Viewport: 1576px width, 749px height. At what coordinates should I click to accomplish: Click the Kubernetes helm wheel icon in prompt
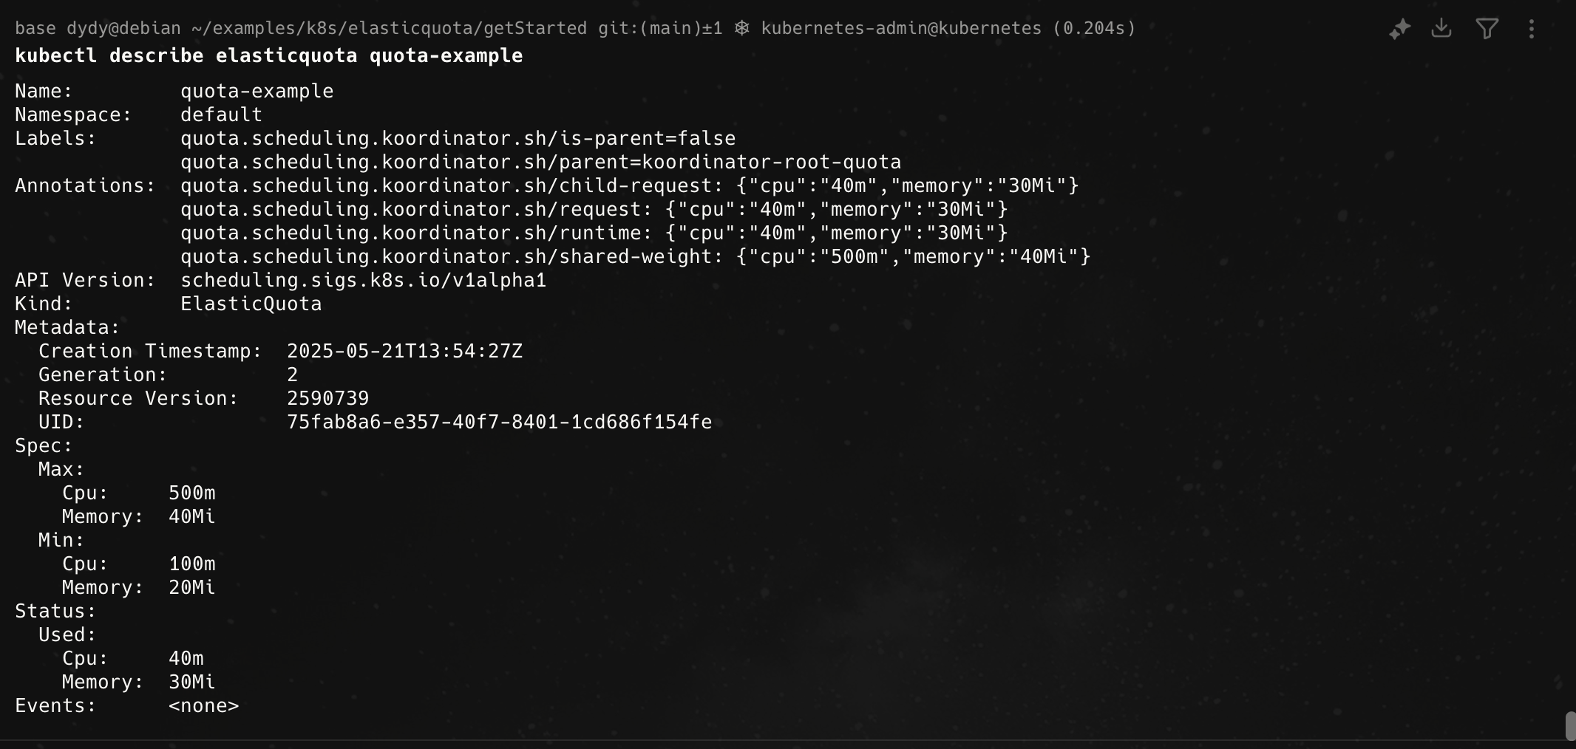(742, 28)
